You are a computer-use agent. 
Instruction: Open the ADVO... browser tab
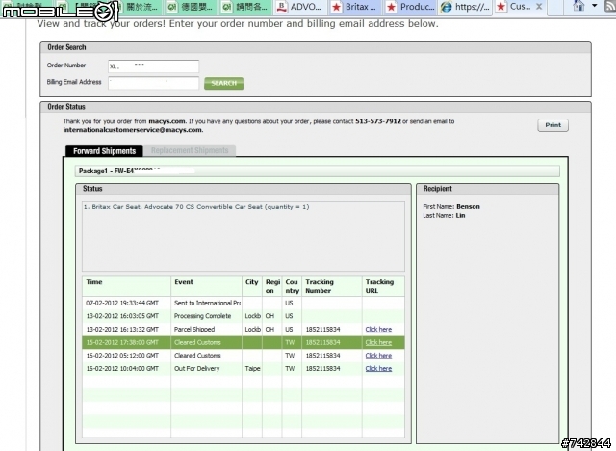point(299,7)
